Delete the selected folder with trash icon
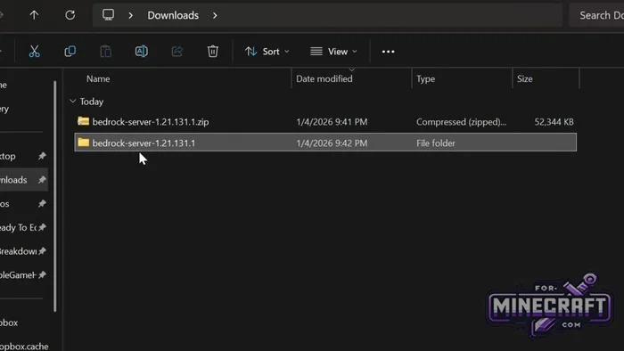This screenshot has height=351, width=624. tap(213, 52)
